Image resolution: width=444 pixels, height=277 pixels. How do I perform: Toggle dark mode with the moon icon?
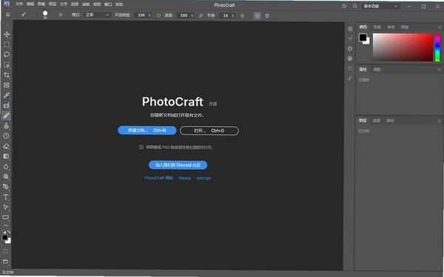coord(344,6)
